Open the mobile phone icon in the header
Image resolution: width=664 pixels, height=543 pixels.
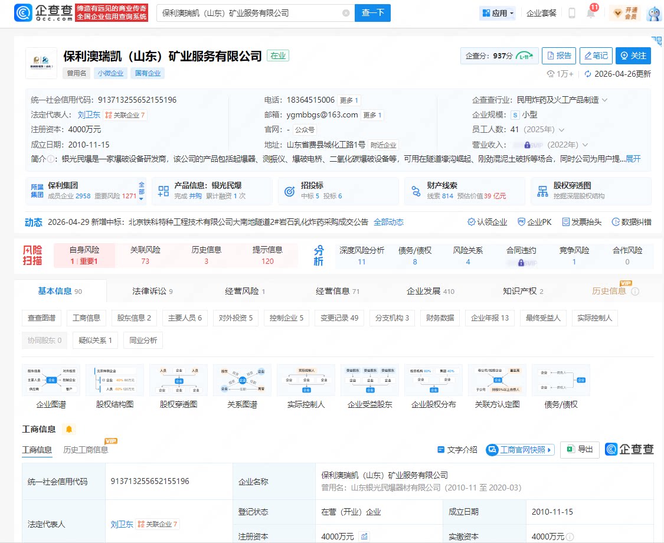tap(572, 13)
